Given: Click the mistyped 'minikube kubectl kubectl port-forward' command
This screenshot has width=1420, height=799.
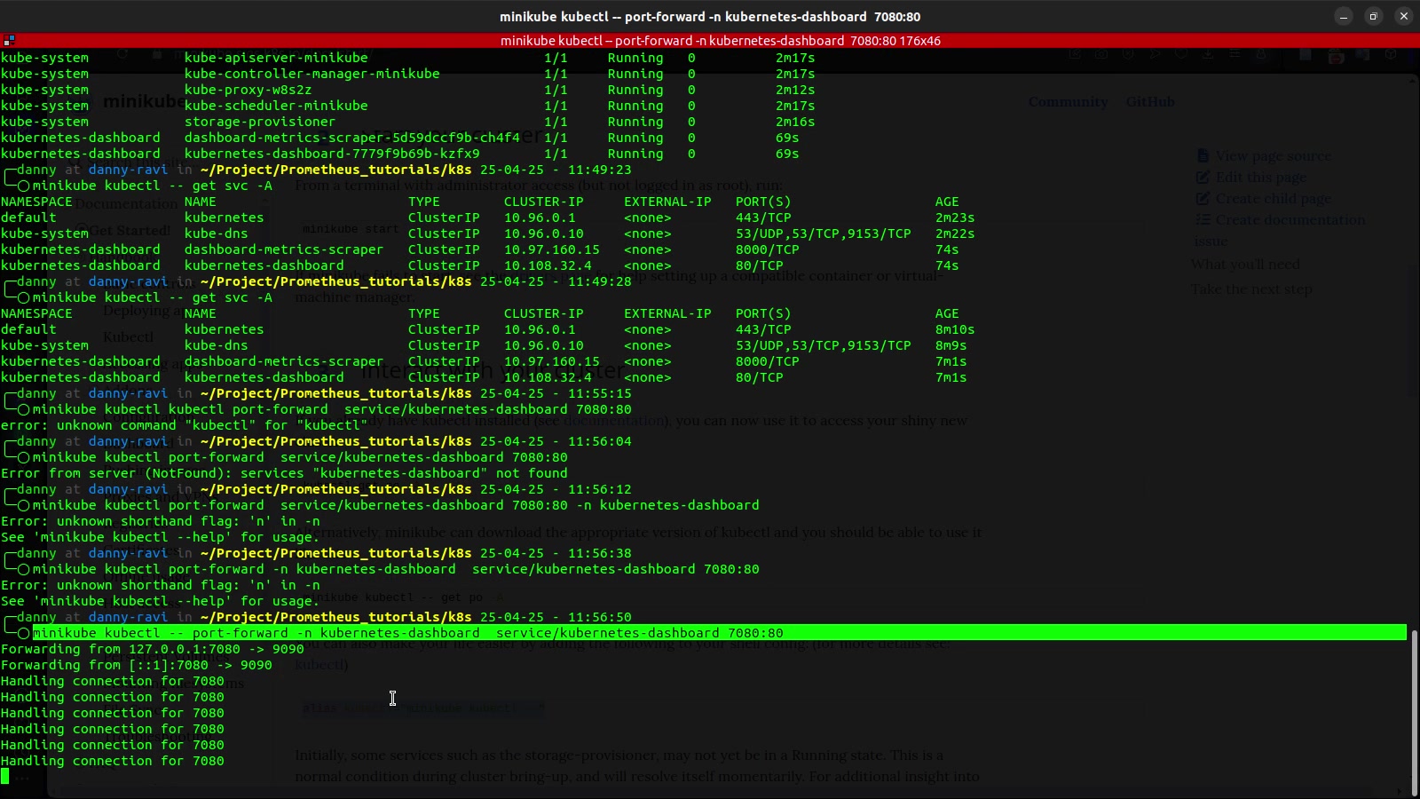Looking at the screenshot, I should click(x=332, y=409).
